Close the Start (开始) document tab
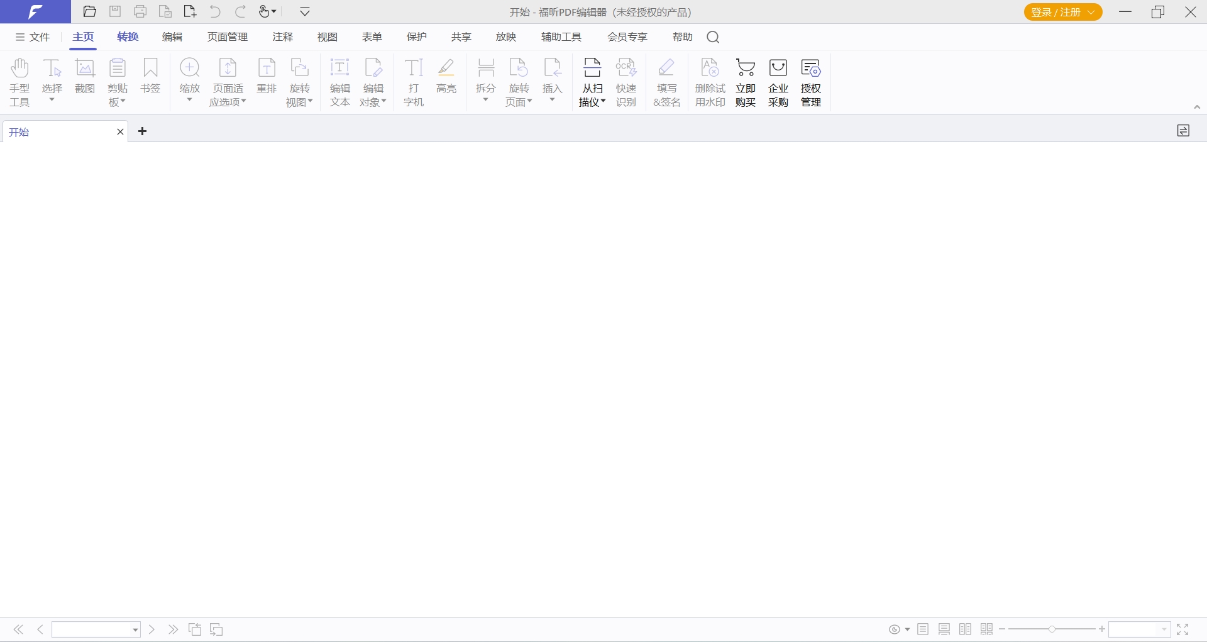1207x642 pixels. tap(120, 132)
